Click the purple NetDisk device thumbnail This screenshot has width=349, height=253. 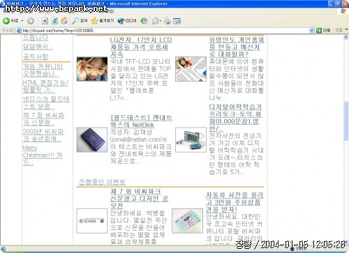coord(92,139)
